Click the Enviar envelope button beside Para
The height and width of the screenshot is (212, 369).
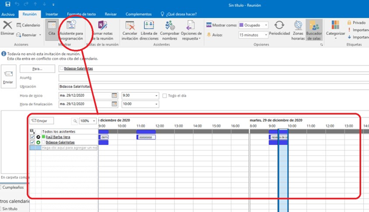coord(9,77)
